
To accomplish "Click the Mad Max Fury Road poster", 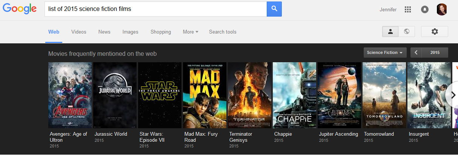I will [204, 95].
